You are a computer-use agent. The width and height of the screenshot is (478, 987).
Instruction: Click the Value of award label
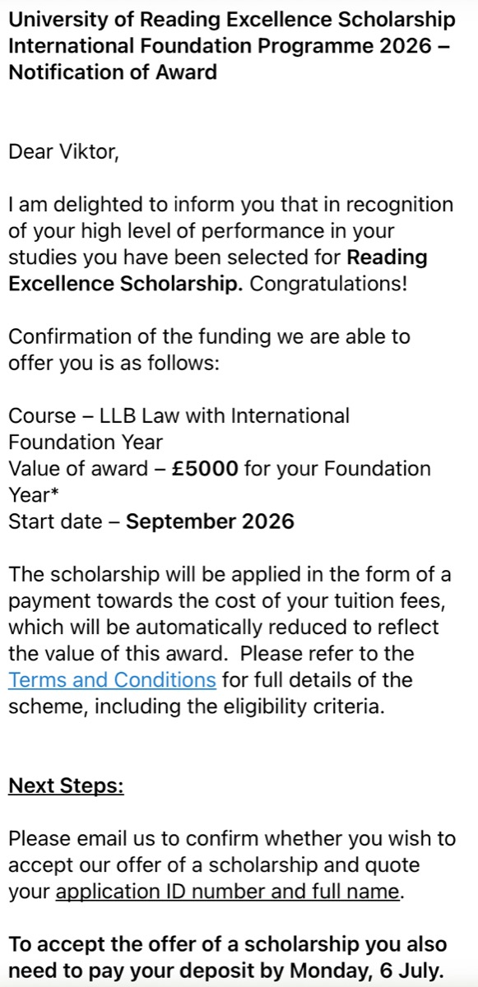[81, 468]
